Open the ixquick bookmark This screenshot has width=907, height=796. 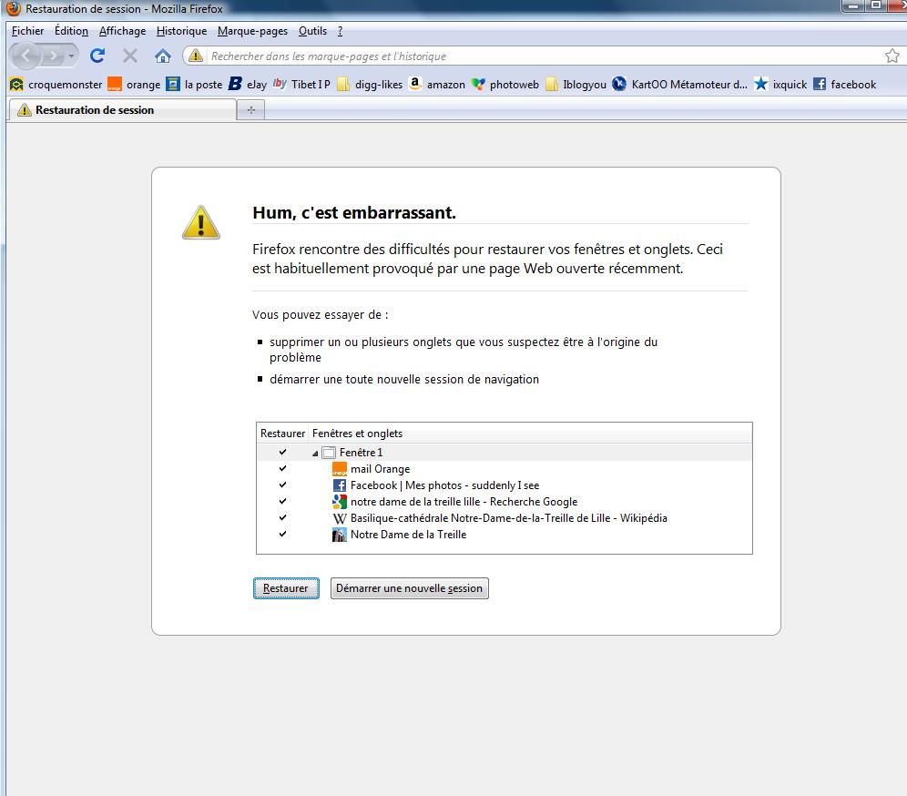[780, 85]
